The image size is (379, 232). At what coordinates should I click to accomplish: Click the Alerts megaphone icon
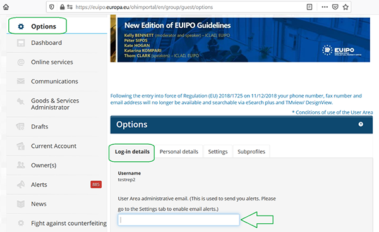(x=21, y=185)
